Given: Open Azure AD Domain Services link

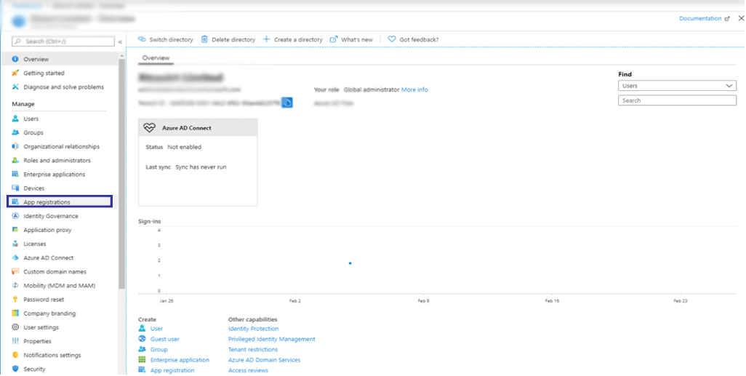Looking at the screenshot, I should [264, 360].
